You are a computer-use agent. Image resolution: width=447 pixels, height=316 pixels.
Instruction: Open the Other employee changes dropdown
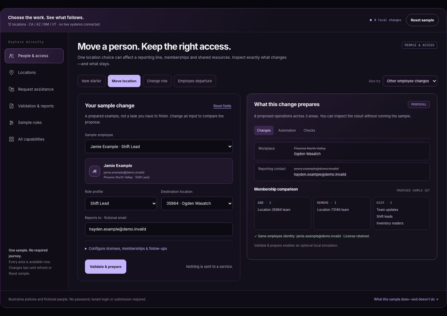(x=410, y=81)
